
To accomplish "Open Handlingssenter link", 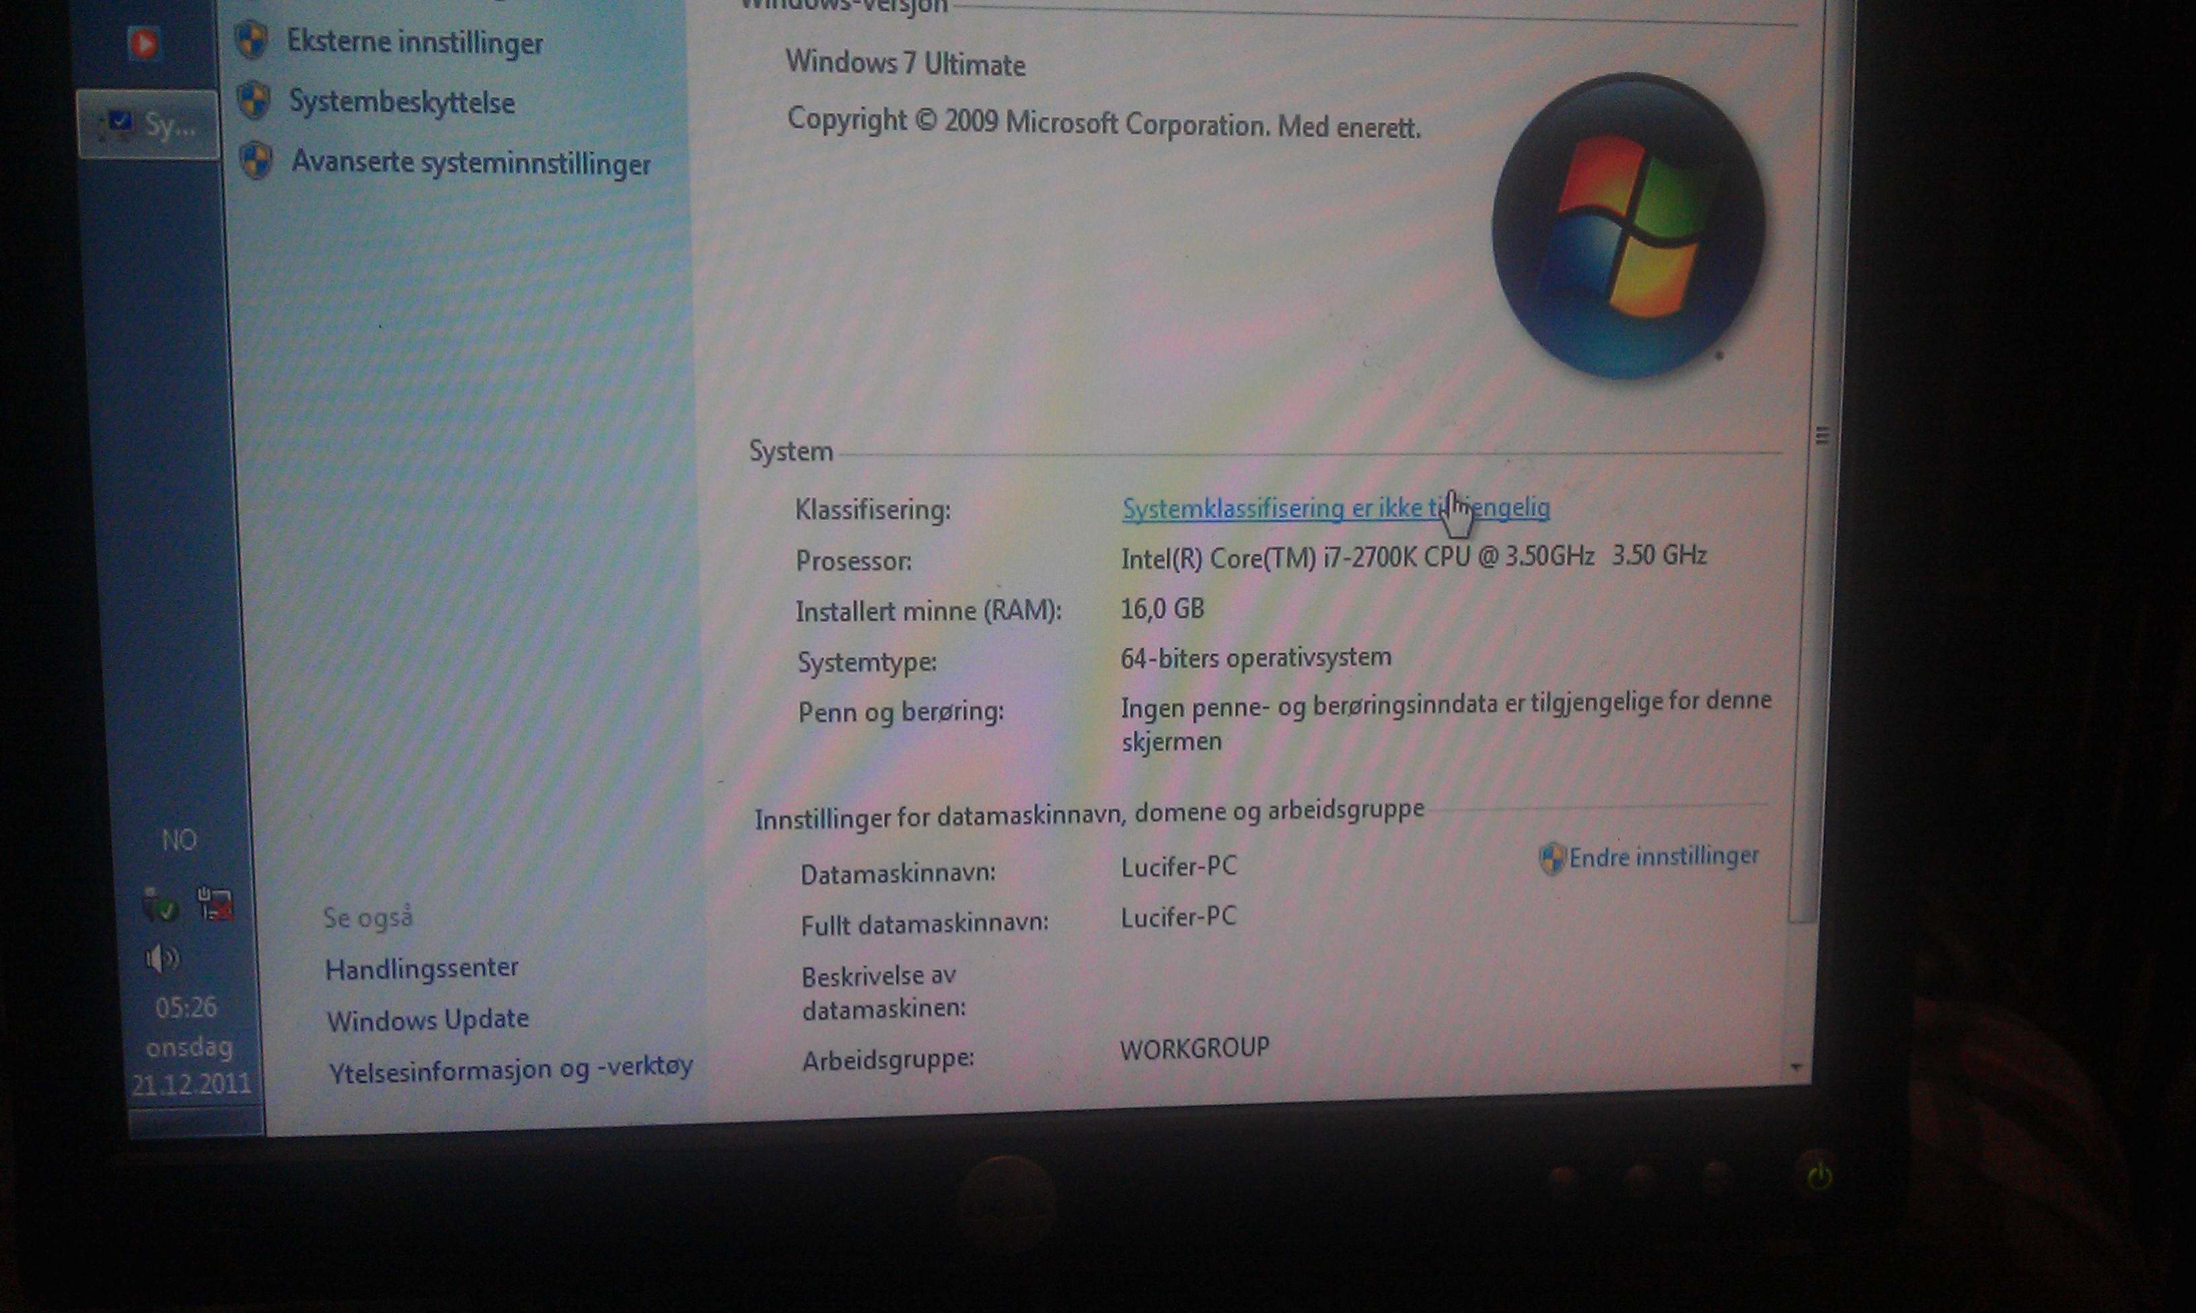I will tap(421, 968).
